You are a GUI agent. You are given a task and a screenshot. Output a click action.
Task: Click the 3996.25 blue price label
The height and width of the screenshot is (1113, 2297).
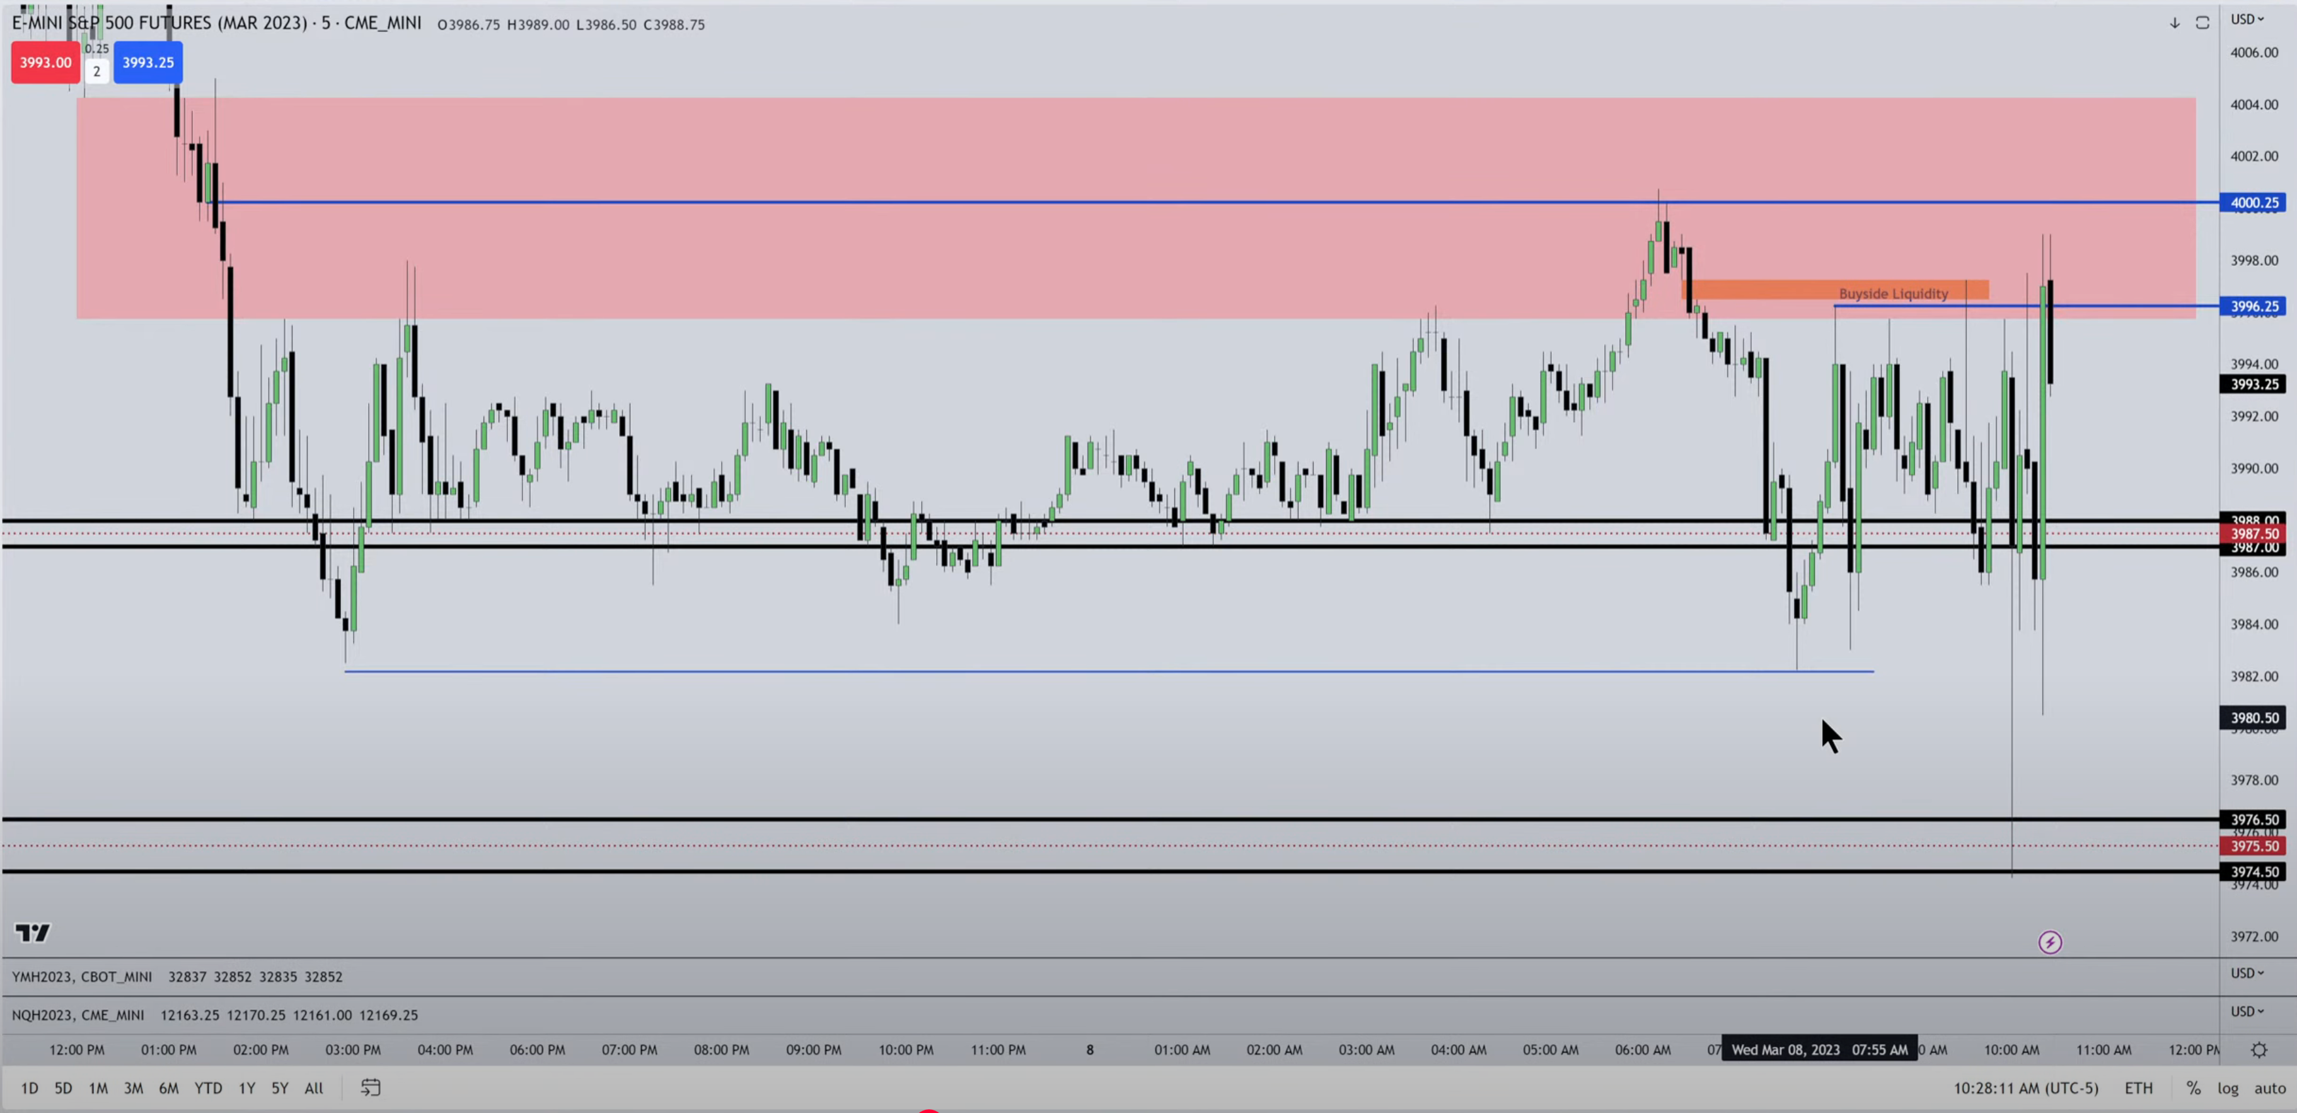(x=2254, y=306)
